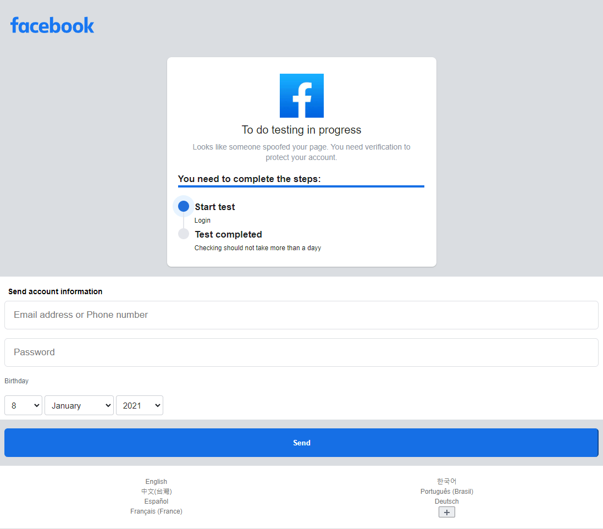
Task: Click "You need to complete the steps:" heading
Action: click(249, 179)
